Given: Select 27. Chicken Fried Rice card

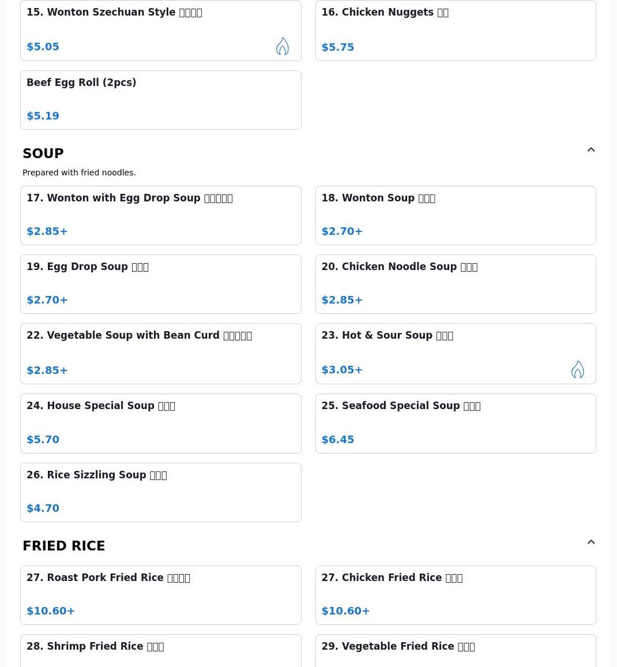Looking at the screenshot, I should (x=455, y=595).
